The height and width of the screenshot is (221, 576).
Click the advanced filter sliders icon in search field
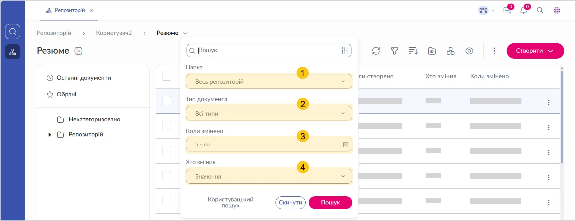345,51
